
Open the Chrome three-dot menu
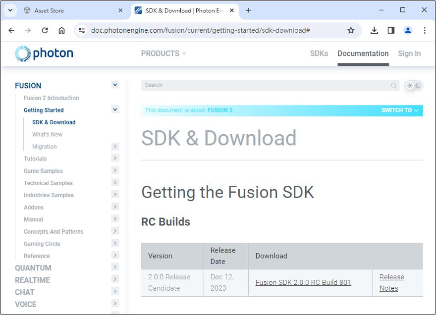point(425,30)
